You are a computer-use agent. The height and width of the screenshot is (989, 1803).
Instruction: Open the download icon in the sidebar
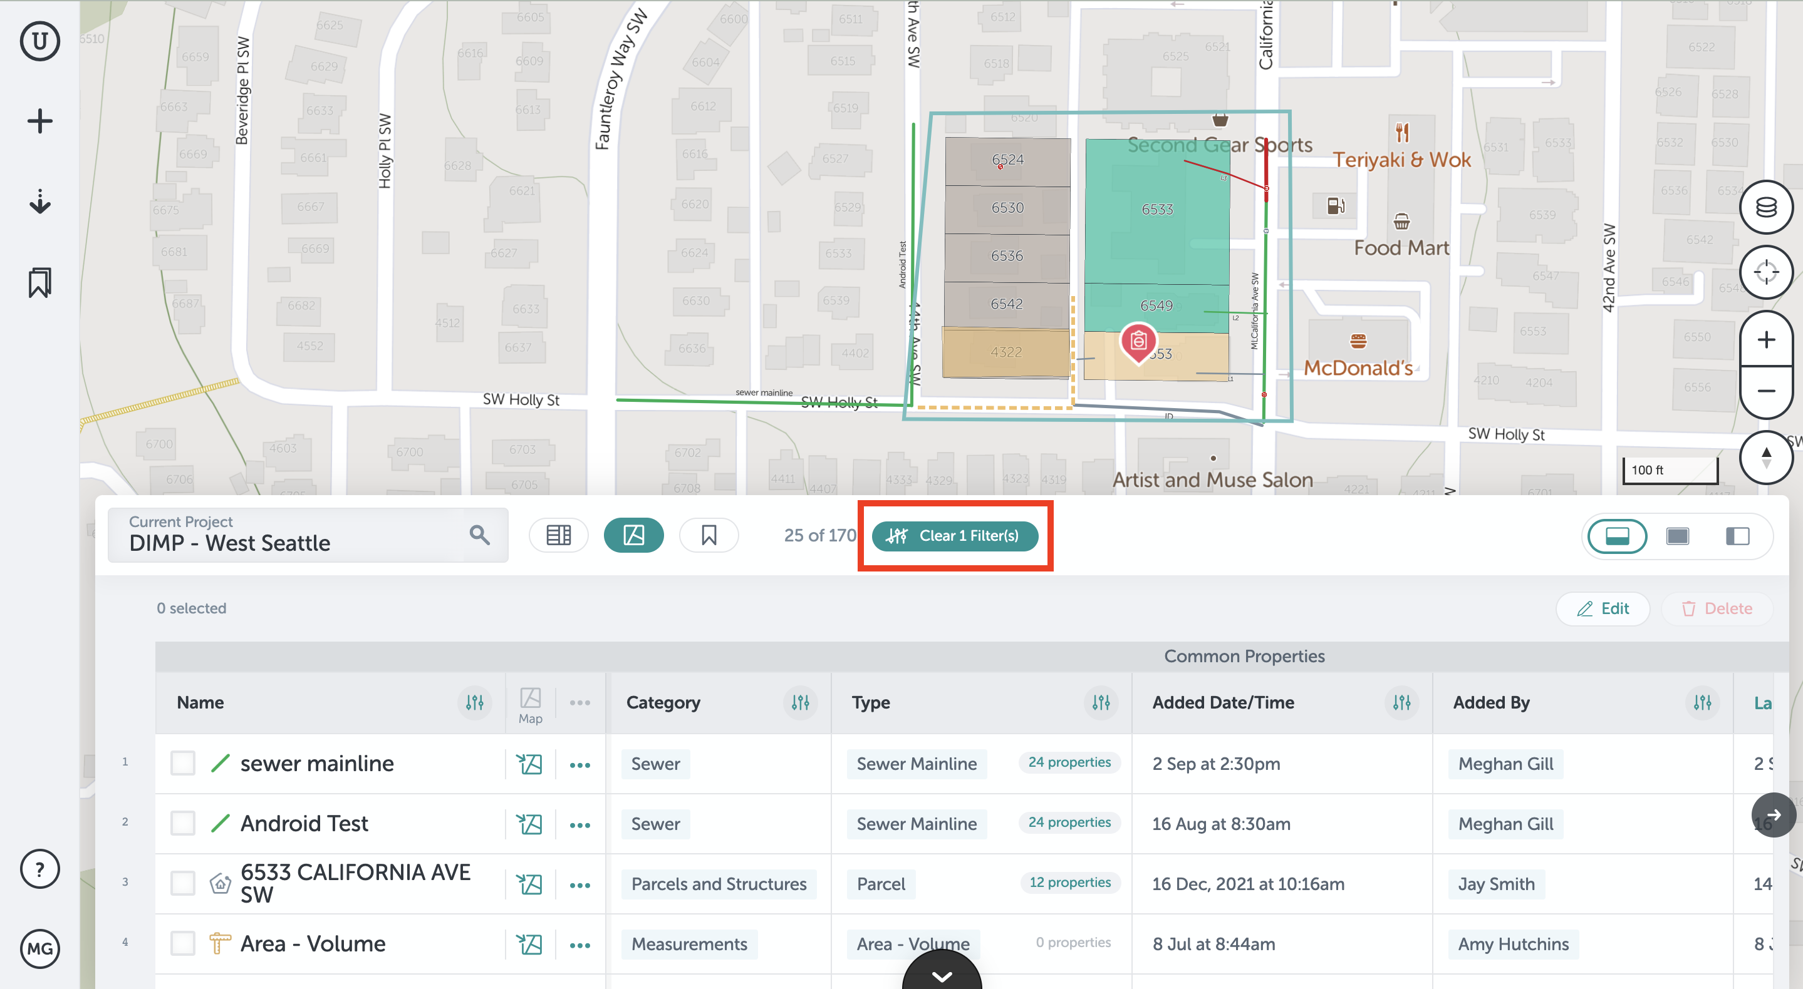pyautogui.click(x=40, y=202)
